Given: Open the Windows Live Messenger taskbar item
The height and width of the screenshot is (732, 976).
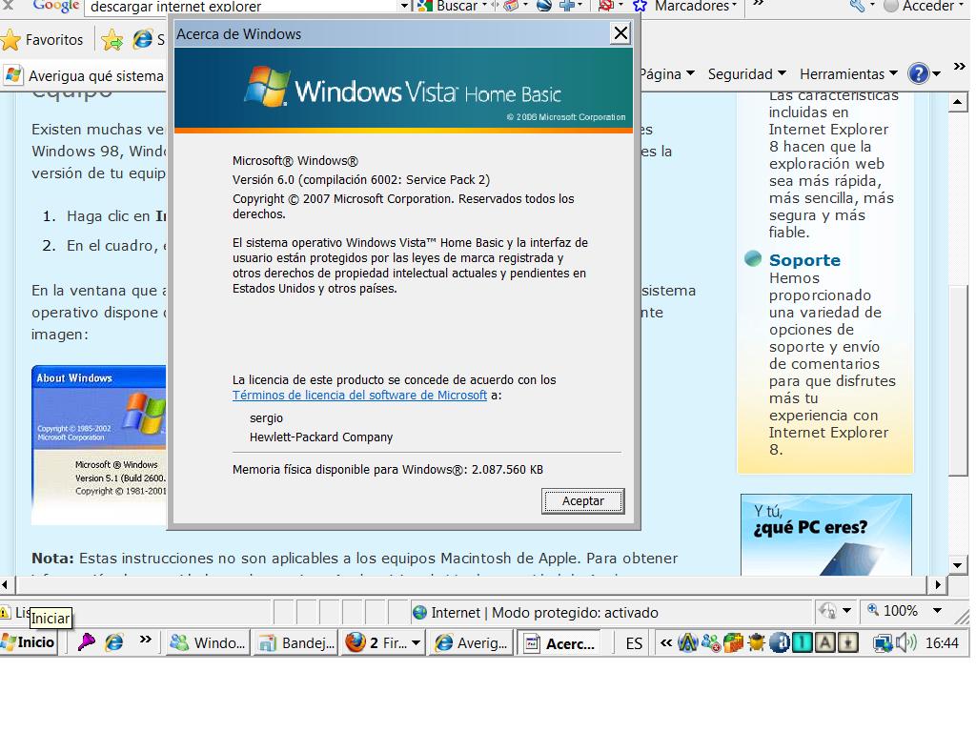Looking at the screenshot, I should click(x=209, y=642).
